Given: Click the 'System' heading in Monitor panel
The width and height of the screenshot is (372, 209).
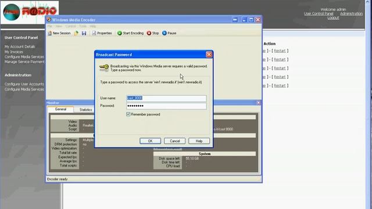Looking at the screenshot, I should (205, 154).
